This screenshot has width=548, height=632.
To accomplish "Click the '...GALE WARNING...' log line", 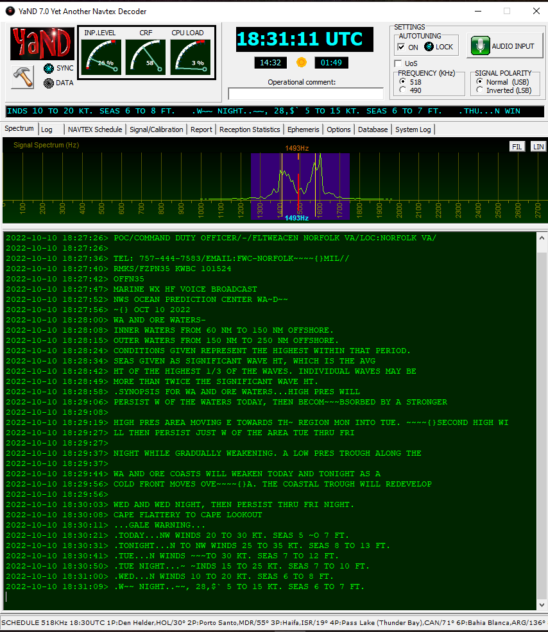I will 159,525.
